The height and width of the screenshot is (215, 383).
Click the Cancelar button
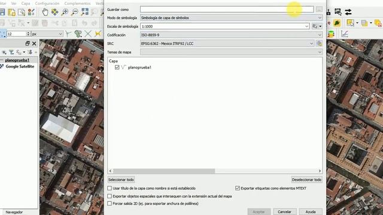pyautogui.click(x=285, y=211)
